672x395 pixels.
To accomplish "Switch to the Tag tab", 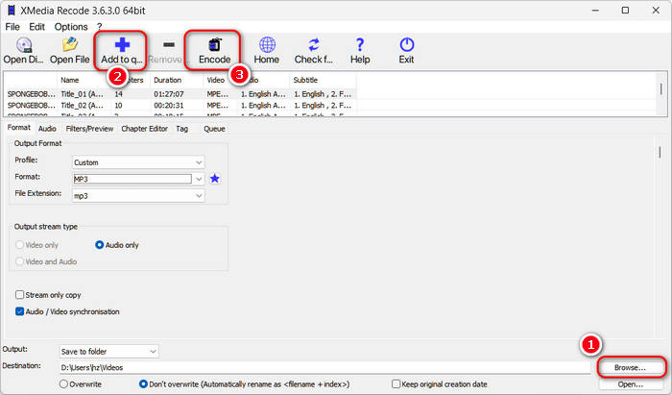I will point(181,129).
